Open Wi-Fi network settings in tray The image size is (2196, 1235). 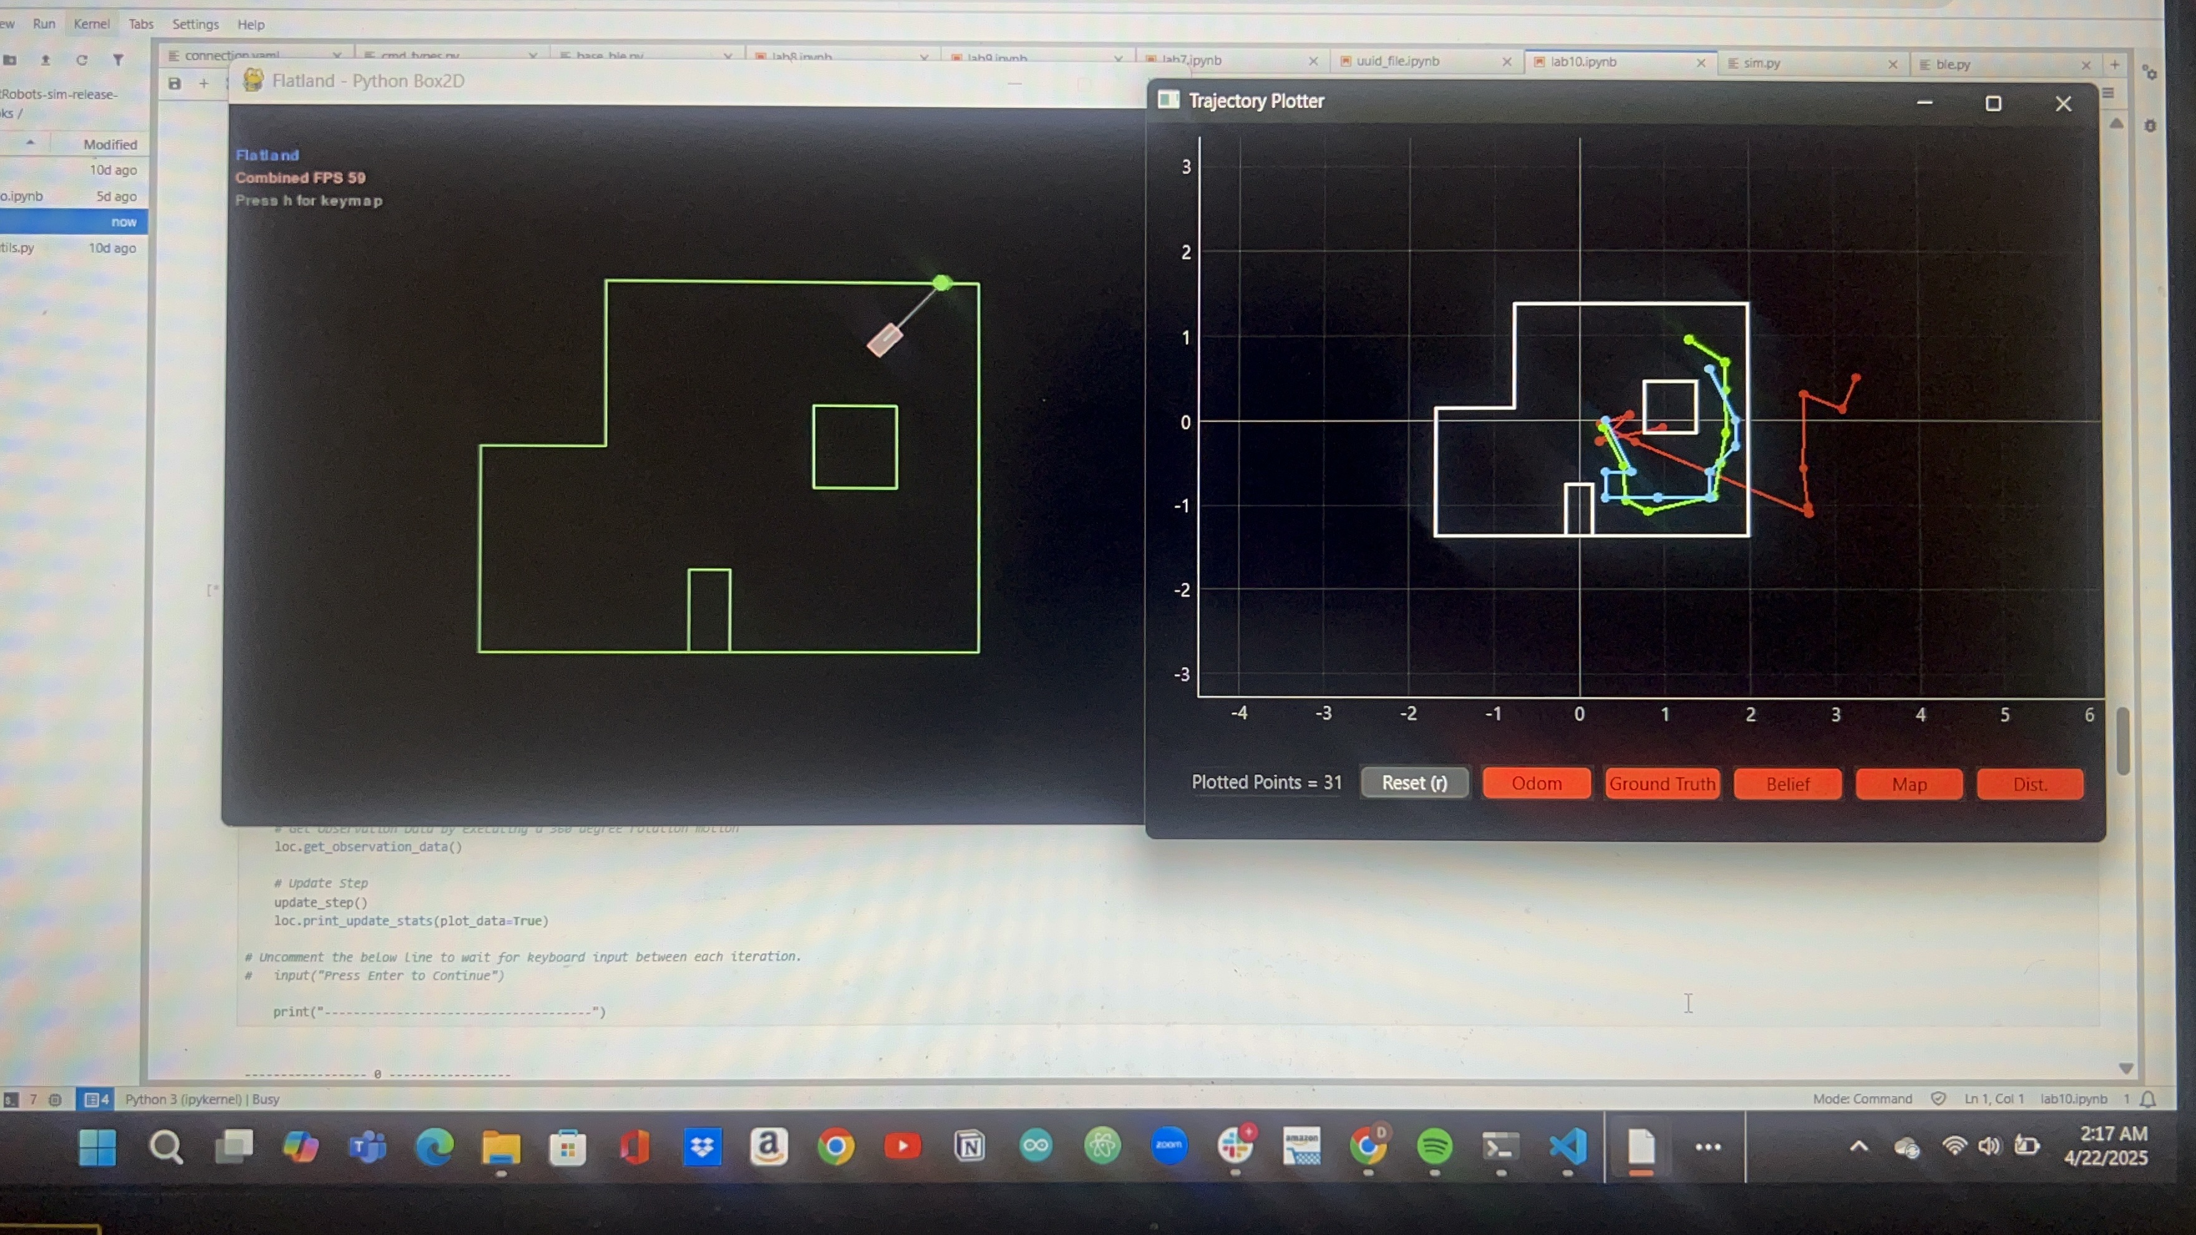pos(1954,1146)
